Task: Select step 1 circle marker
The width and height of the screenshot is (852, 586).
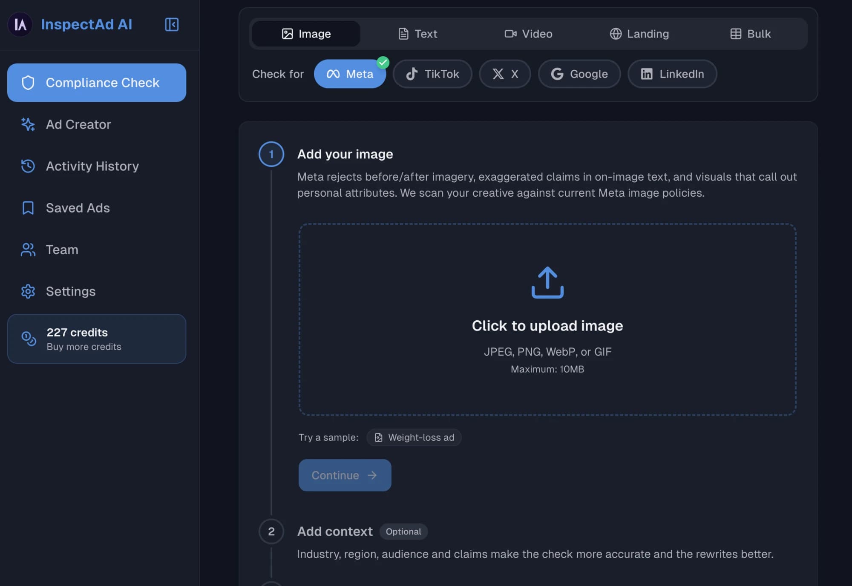Action: (x=271, y=154)
